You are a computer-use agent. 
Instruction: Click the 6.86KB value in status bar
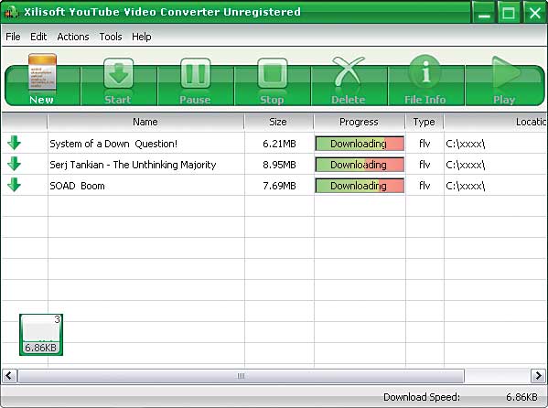(521, 397)
